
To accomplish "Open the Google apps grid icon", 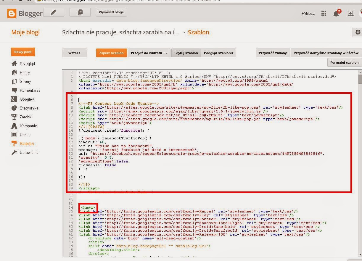I will pos(324,13).
